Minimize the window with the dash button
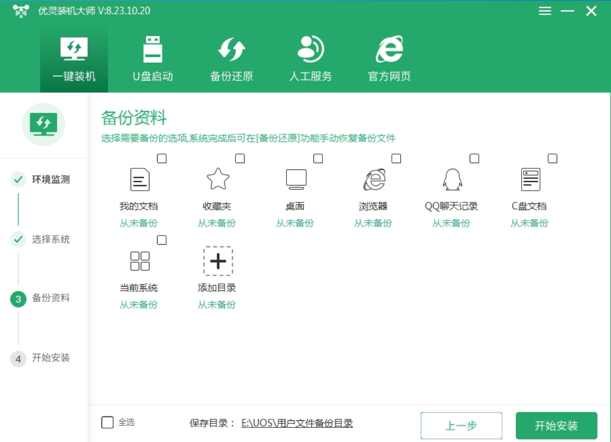Viewport: 611px width, 442px height. point(568,11)
